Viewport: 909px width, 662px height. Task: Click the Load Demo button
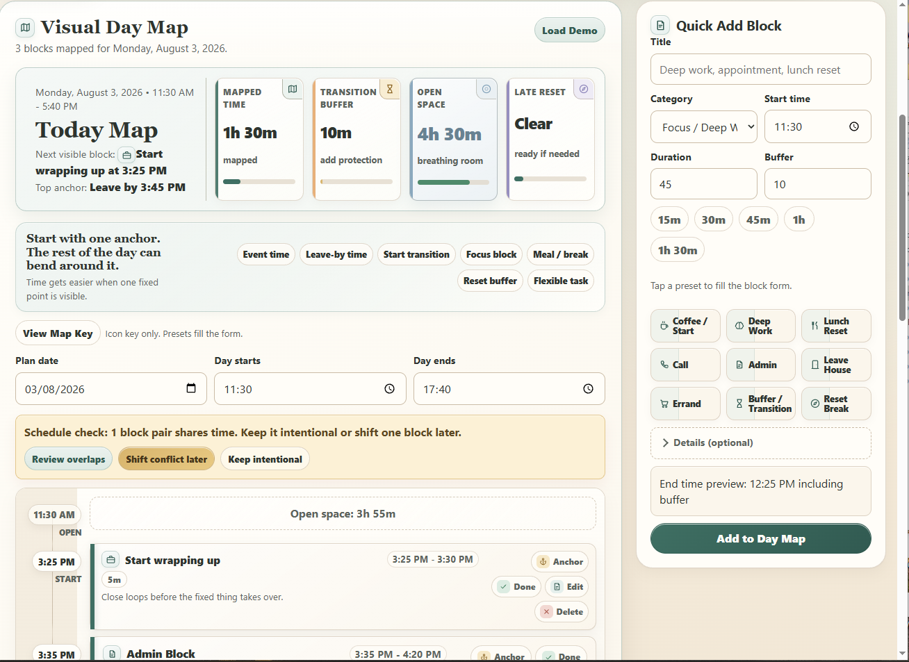tap(570, 30)
